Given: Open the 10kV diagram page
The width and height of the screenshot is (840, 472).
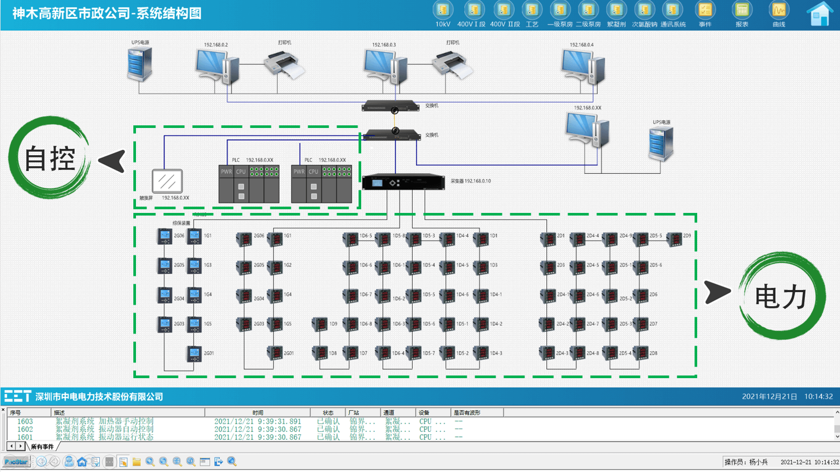Looking at the screenshot, I should [443, 10].
